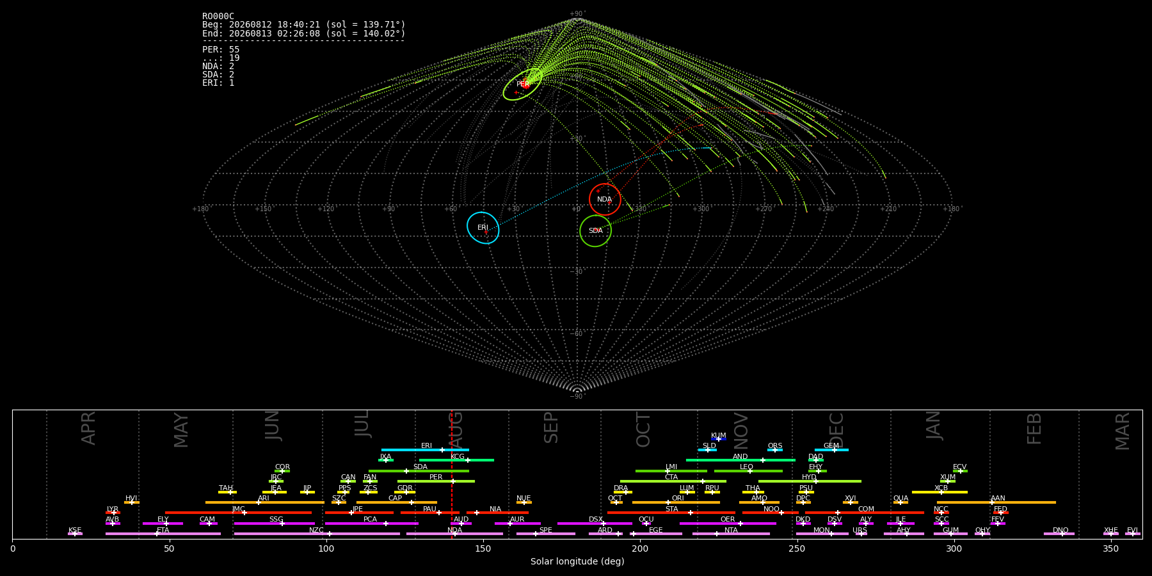The width and height of the screenshot is (1152, 576).
Task: Click the SLD shower label
Action: pyautogui.click(x=709, y=446)
